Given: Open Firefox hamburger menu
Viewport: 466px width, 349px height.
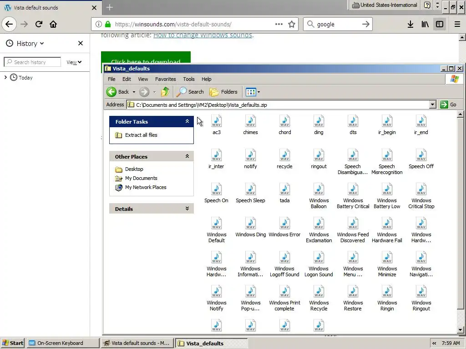Looking at the screenshot, I should [x=457, y=24].
